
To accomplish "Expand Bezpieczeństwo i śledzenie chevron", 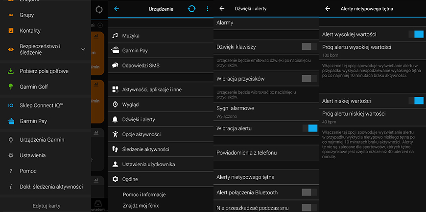I will [x=83, y=49].
